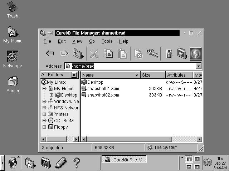Click the folder tree horizontal scrollbar thumb
229x171 pixels.
[56, 139]
